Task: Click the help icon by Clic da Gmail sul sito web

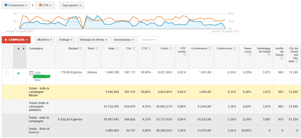Action: [296, 61]
